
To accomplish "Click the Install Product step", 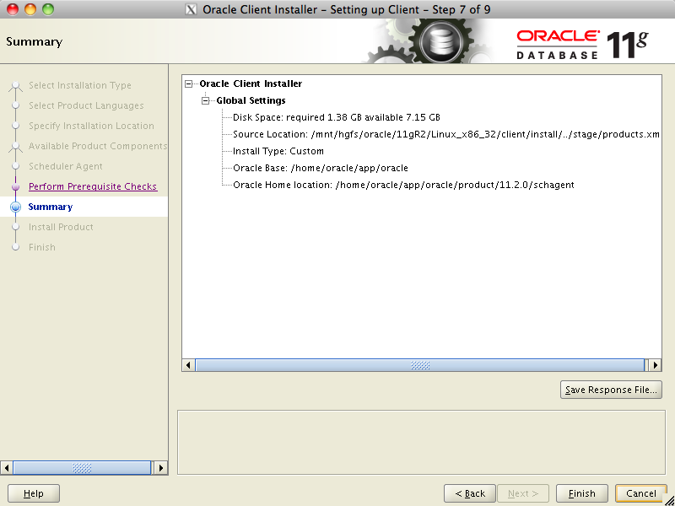I will click(61, 227).
